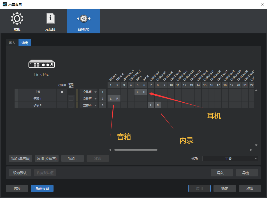Switch to the 输入 tab
The image size is (267, 198).
pyautogui.click(x=11, y=43)
